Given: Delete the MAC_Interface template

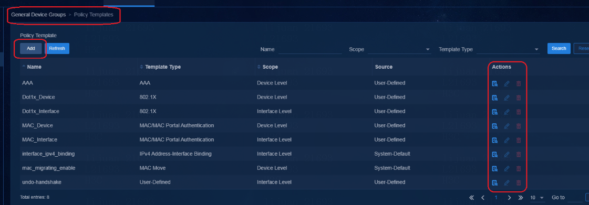Looking at the screenshot, I should tap(519, 140).
